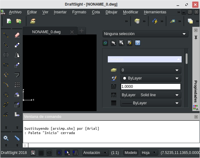Toggle Snap in status bar
The width and height of the screenshot is (200, 158).
[33, 153]
